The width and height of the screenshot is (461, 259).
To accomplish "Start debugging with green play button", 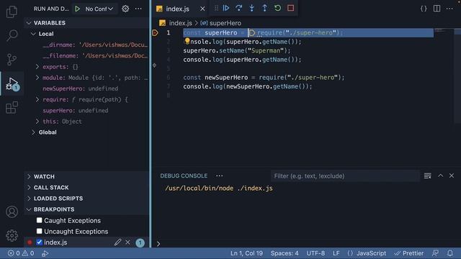I will pyautogui.click(x=77, y=9).
